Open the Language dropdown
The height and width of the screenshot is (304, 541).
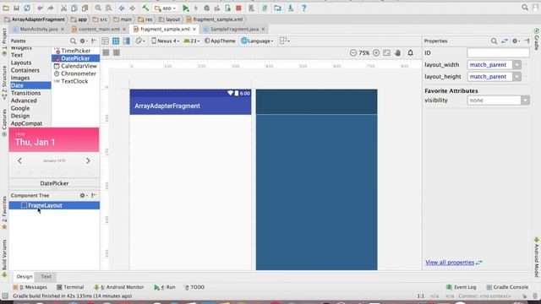click(x=257, y=41)
